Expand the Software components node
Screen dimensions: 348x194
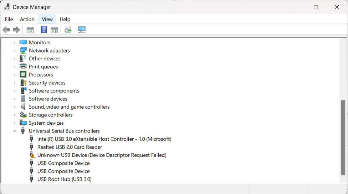point(15,91)
